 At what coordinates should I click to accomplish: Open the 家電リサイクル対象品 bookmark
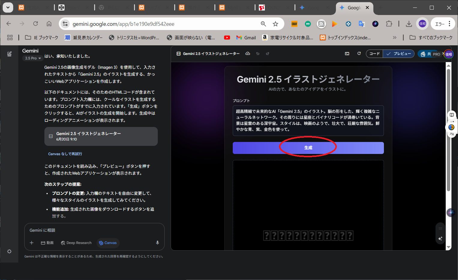[288, 38]
